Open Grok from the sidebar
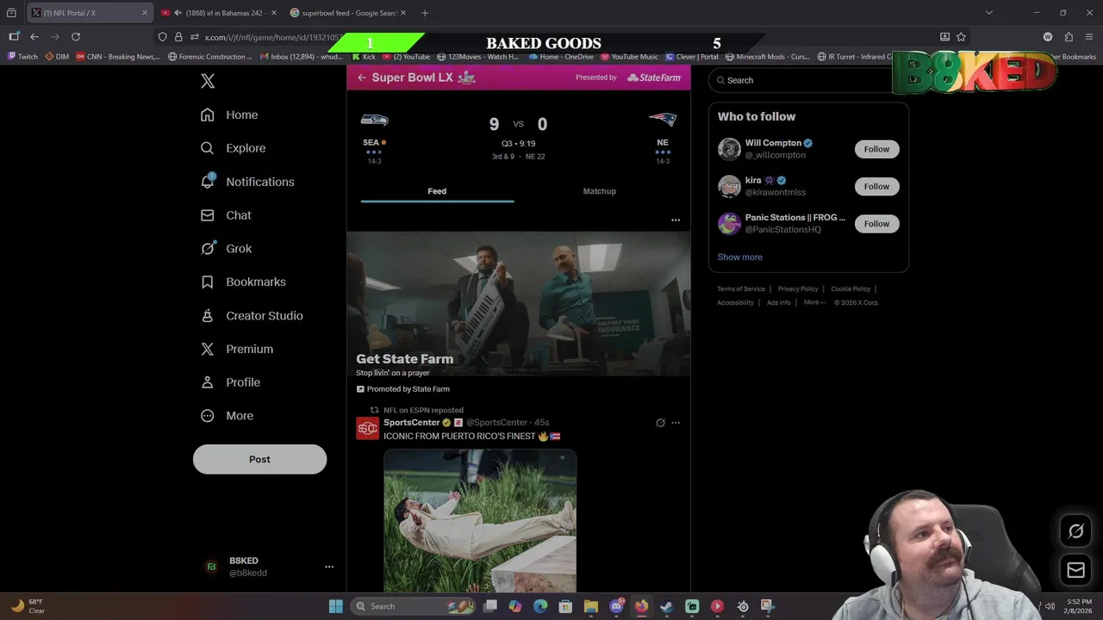The height and width of the screenshot is (620, 1103). [226, 248]
